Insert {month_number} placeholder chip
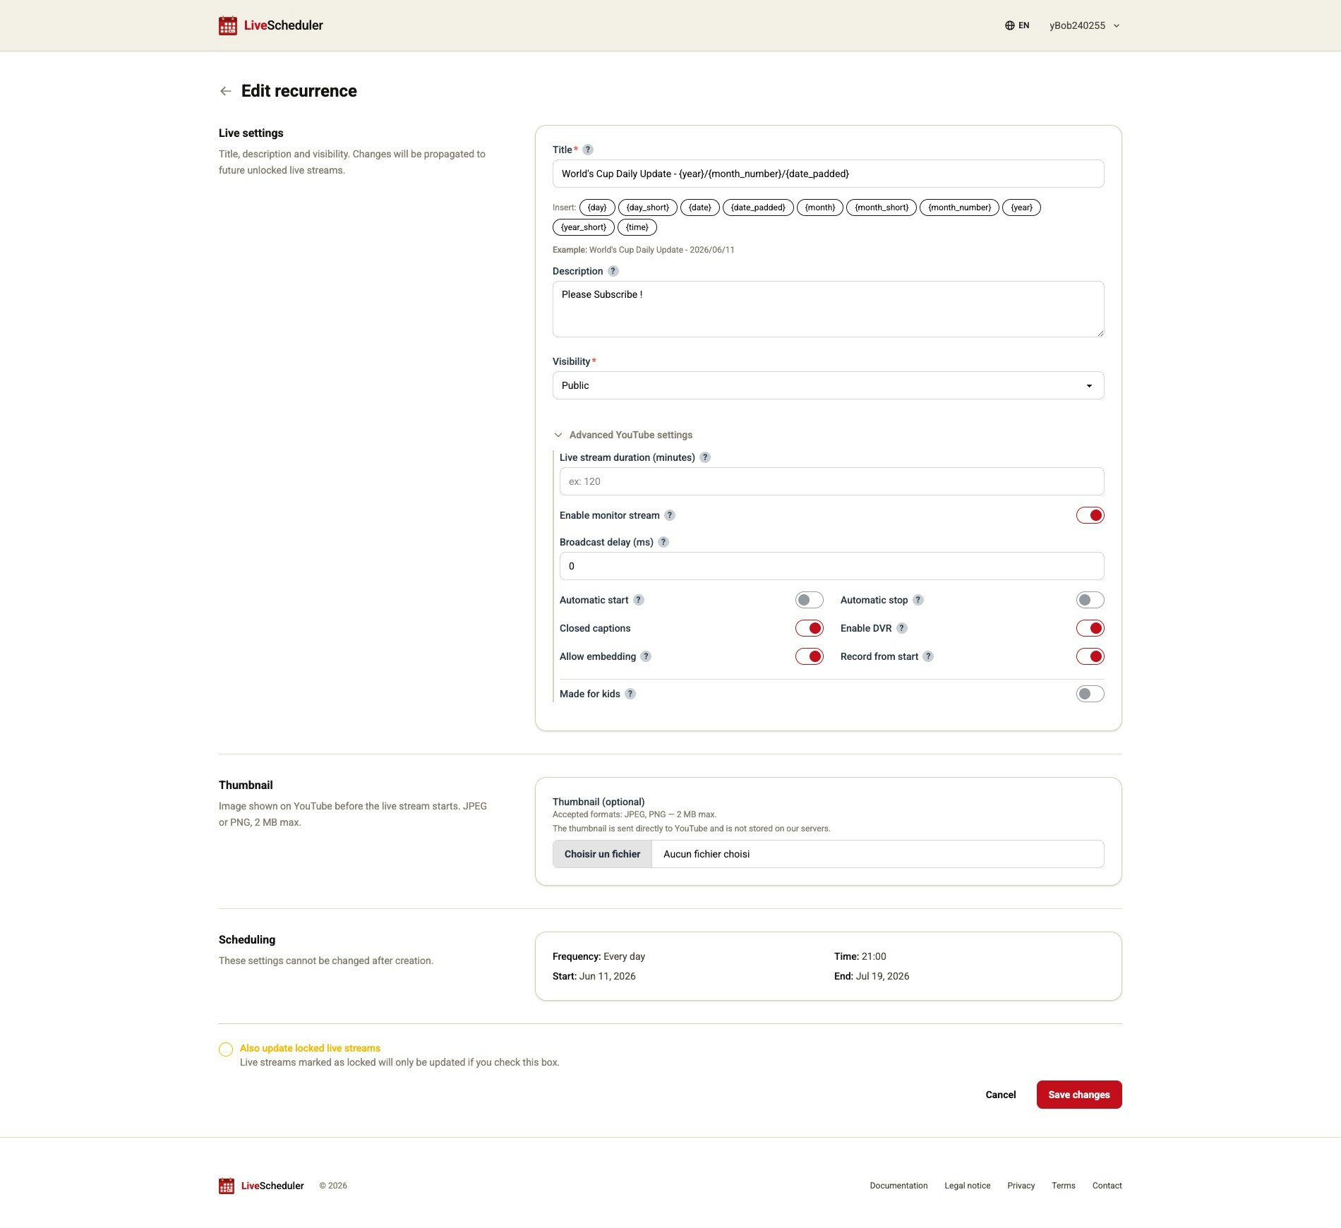Image resolution: width=1341 pixels, height=1228 pixels. [960, 207]
